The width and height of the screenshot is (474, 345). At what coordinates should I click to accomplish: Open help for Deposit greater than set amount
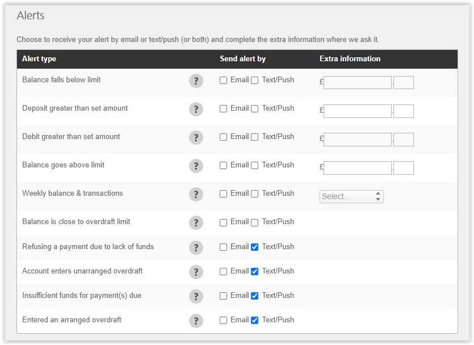[196, 110]
